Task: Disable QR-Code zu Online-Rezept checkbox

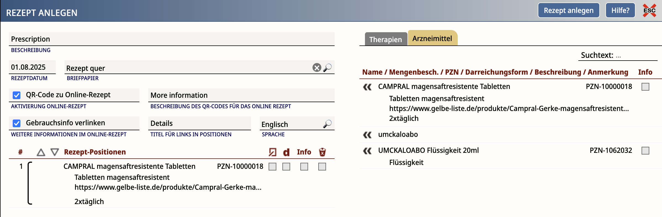Action: (x=17, y=95)
